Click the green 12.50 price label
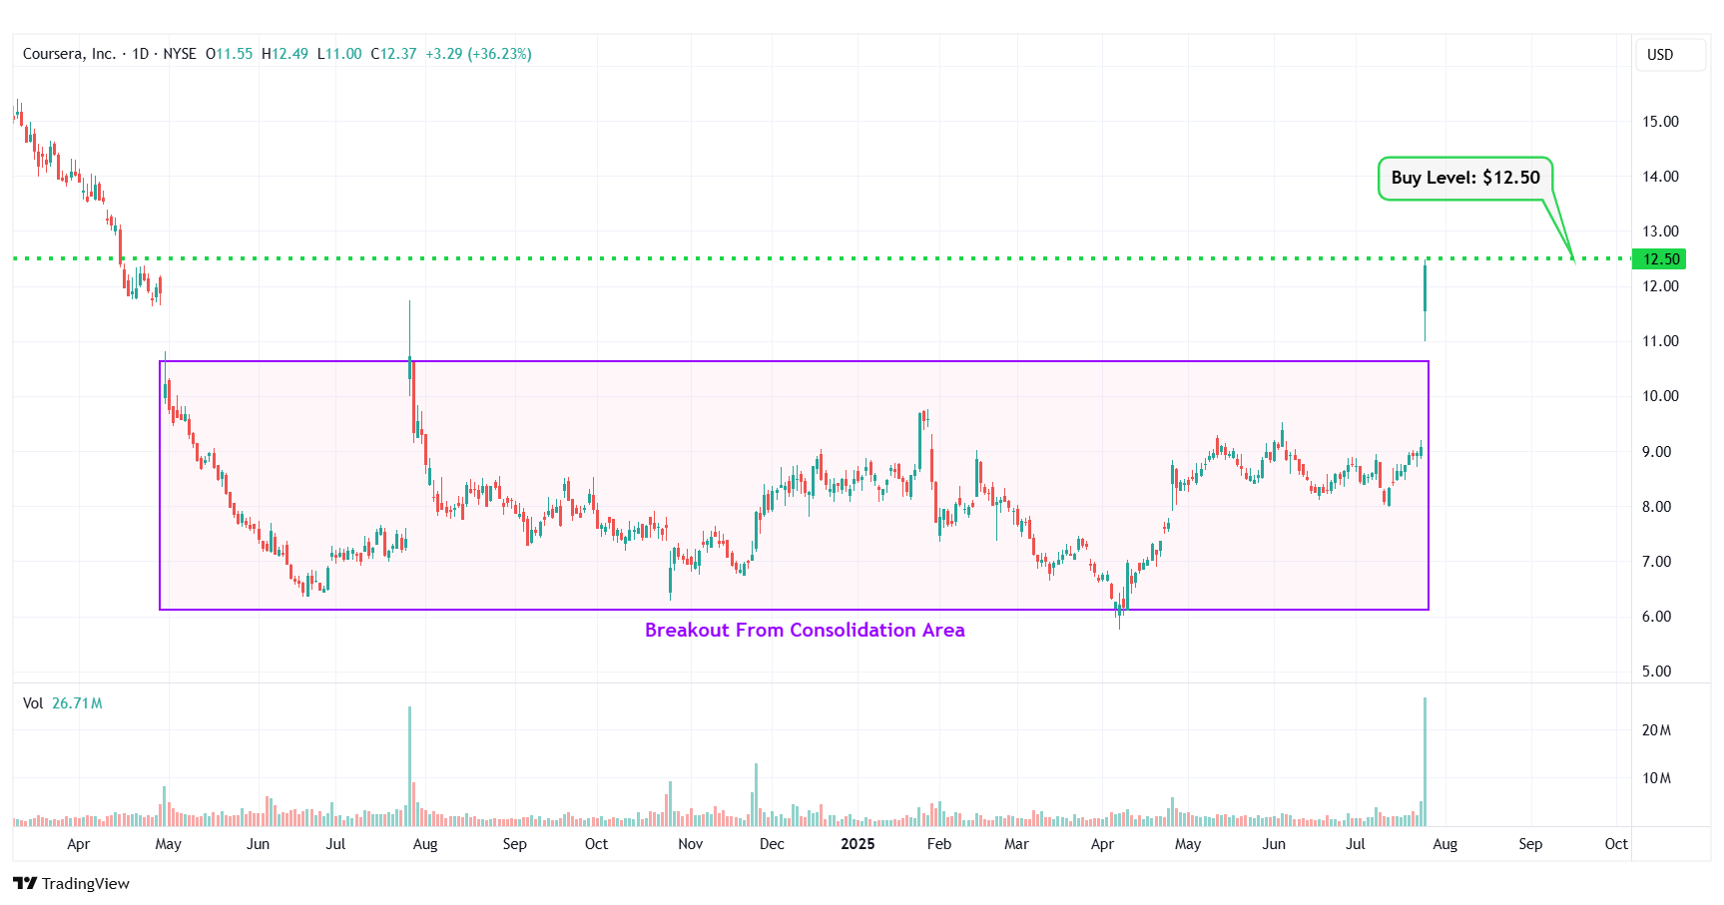 [x=1658, y=258]
